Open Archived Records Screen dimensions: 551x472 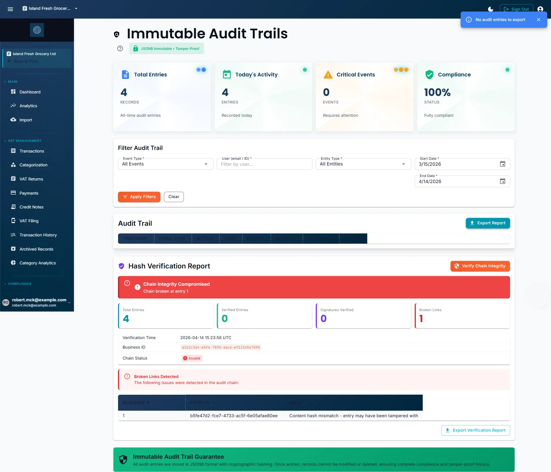(x=36, y=249)
